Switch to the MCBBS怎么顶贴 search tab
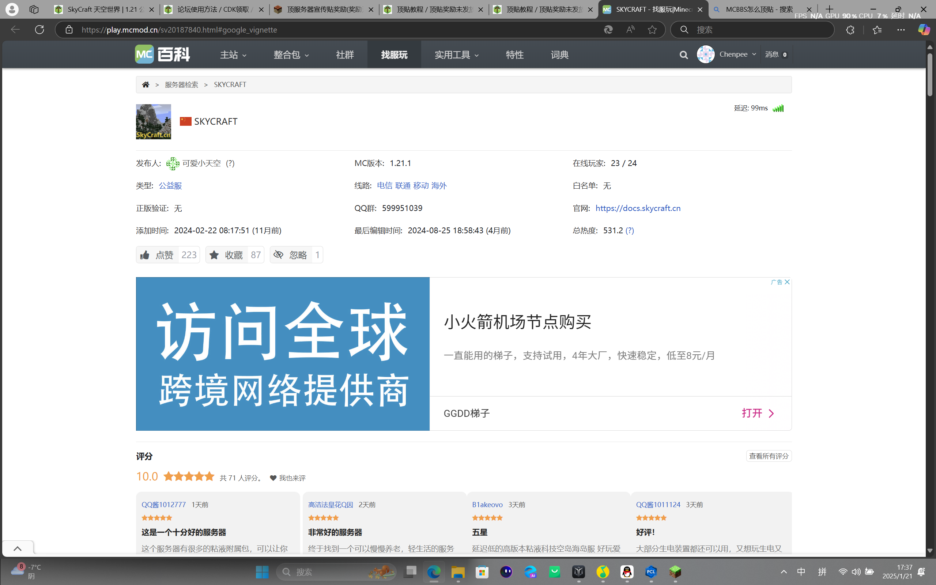Viewport: 936px width, 585px height. coord(763,9)
